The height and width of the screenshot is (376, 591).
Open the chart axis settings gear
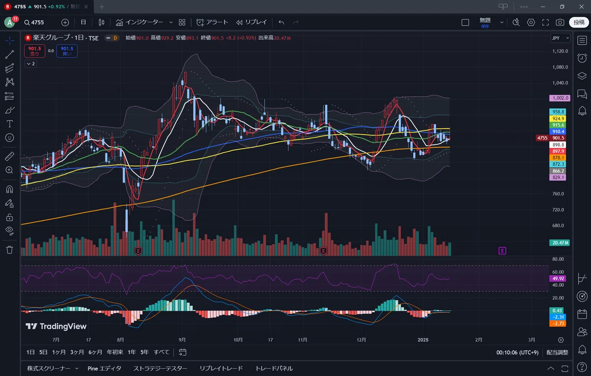561,340
